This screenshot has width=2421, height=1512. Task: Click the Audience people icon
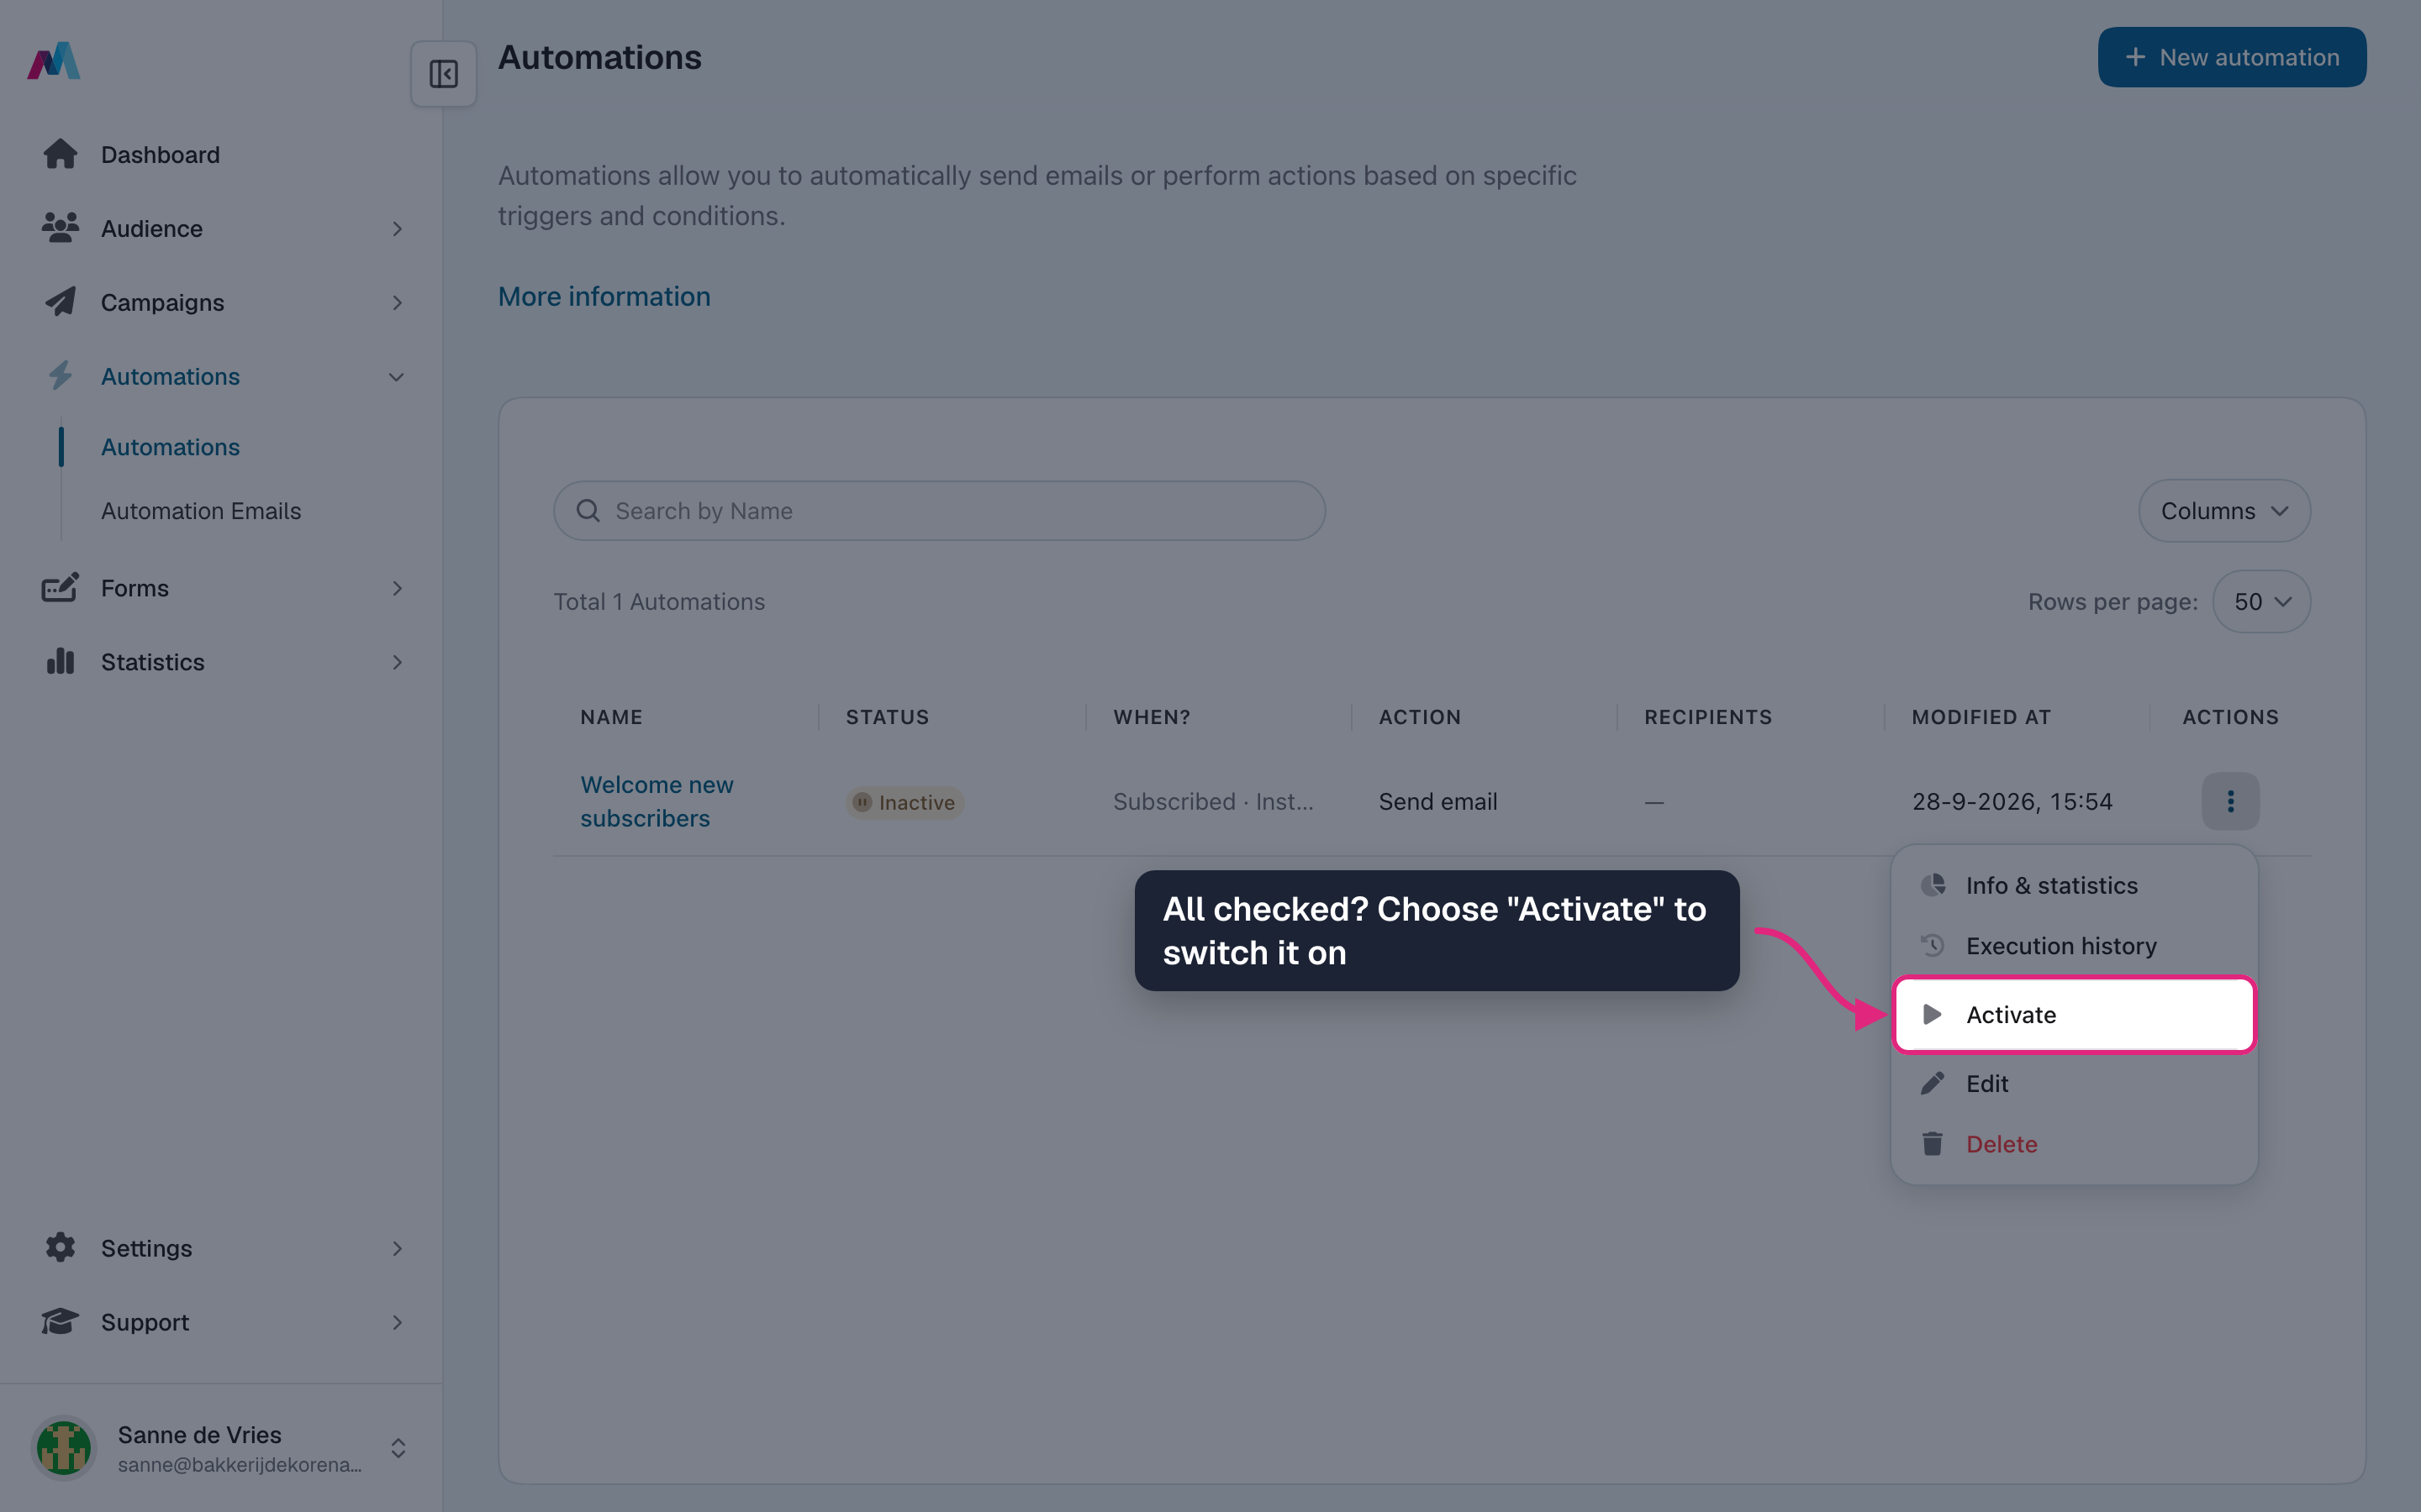(x=60, y=228)
